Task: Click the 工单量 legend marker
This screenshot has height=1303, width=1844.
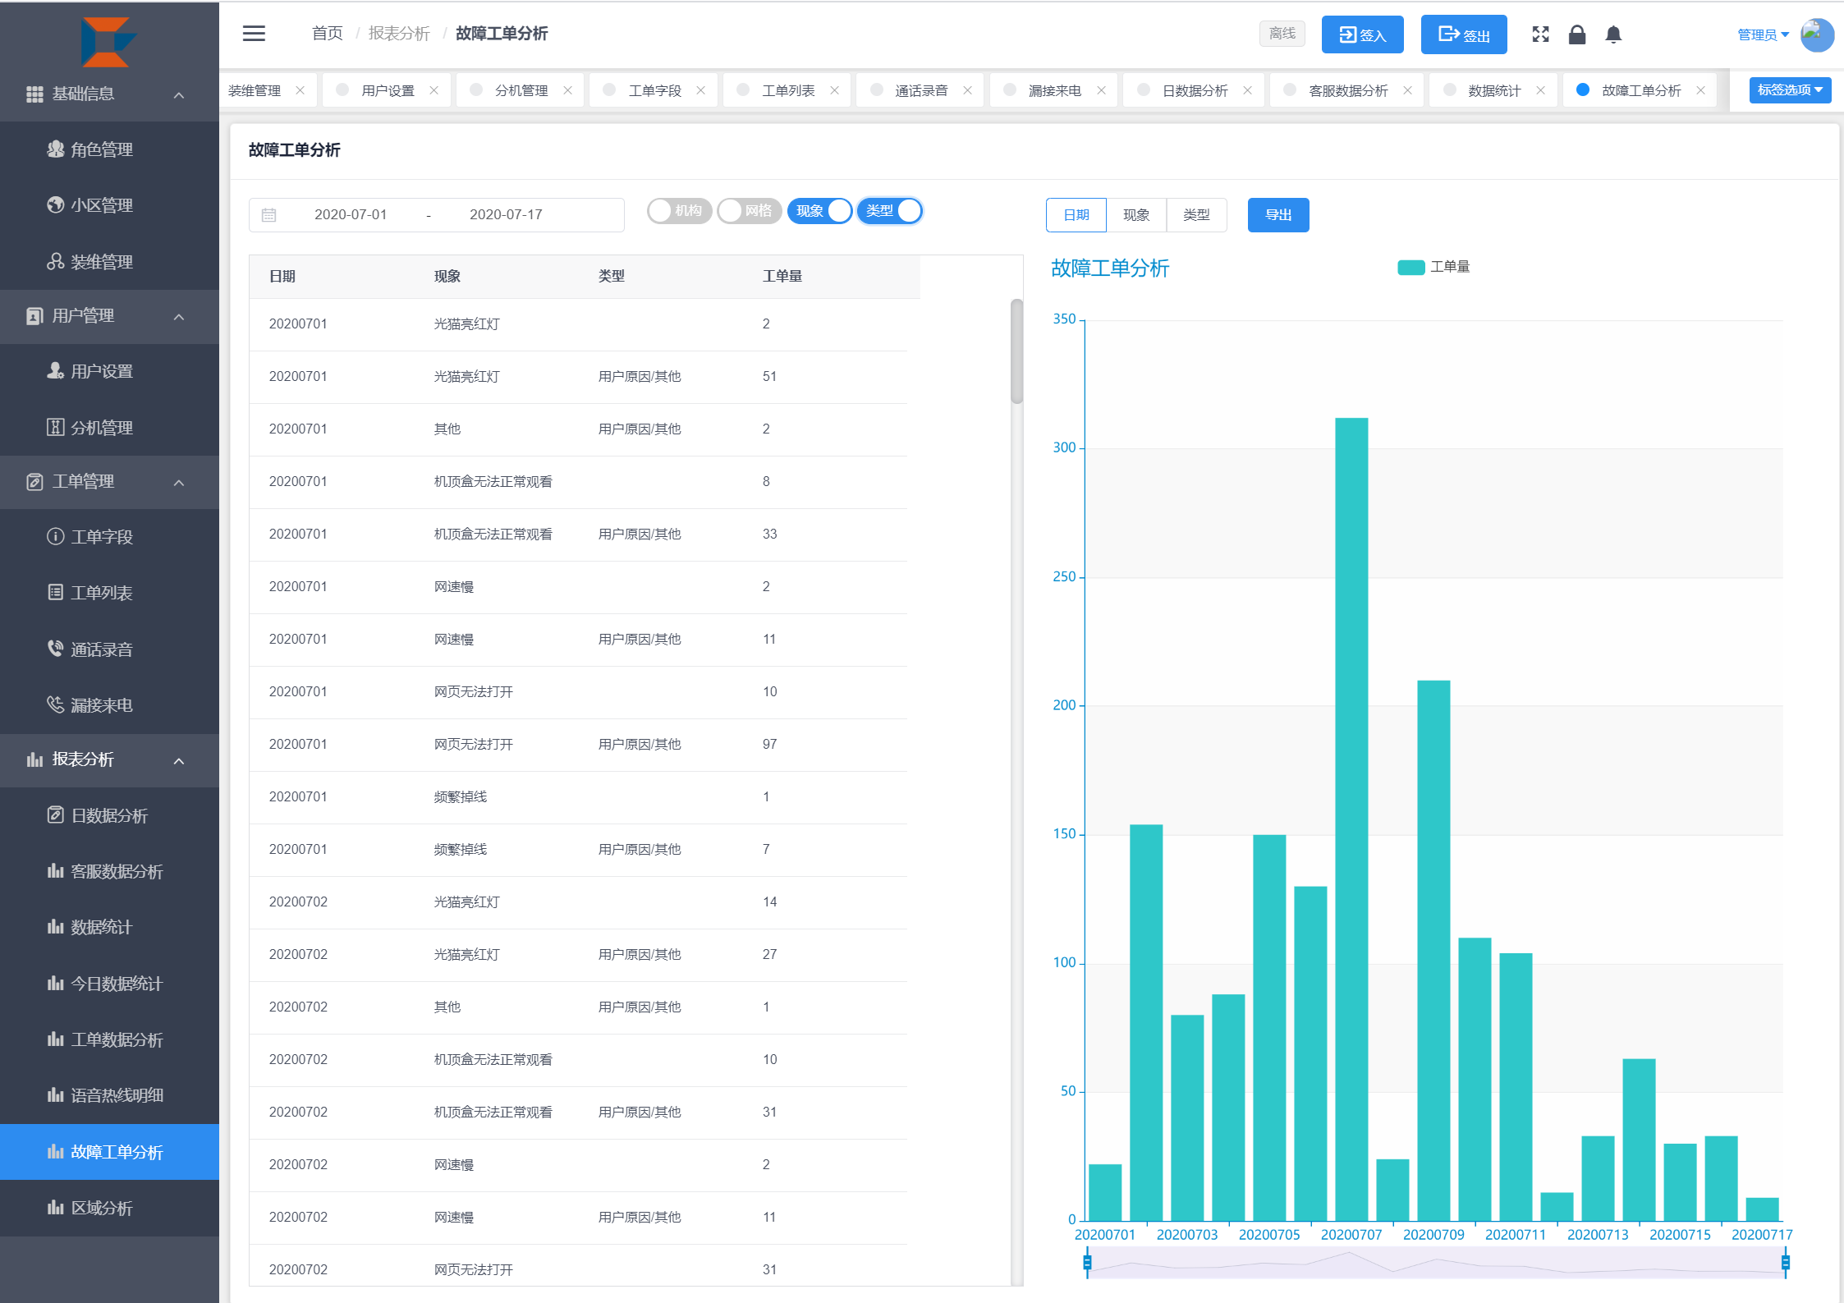Action: click(1411, 268)
